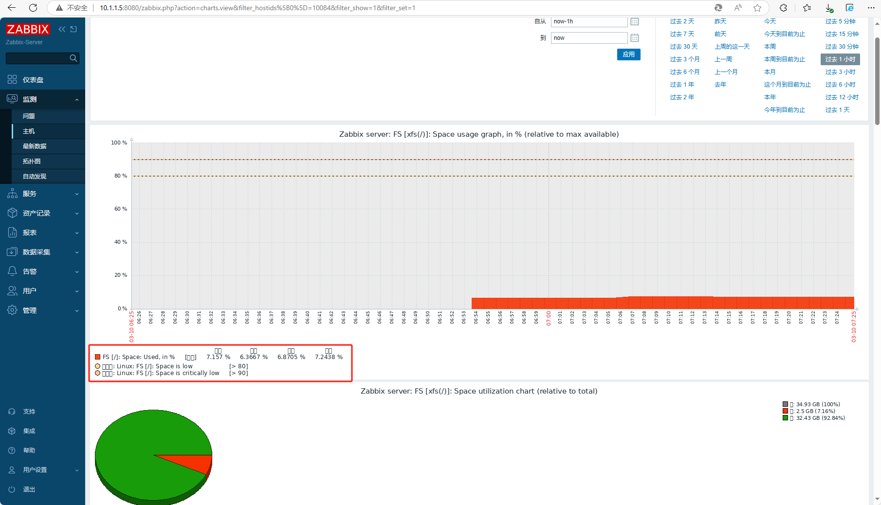Image resolution: width=881 pixels, height=505 pixels.
Task: Collapse the sidebar with the double-chevron icon
Action: point(62,29)
